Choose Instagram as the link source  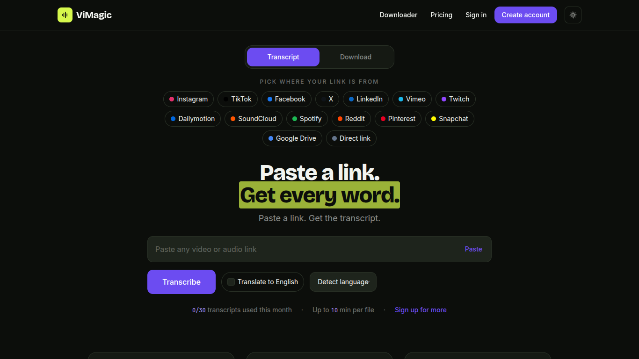click(189, 99)
